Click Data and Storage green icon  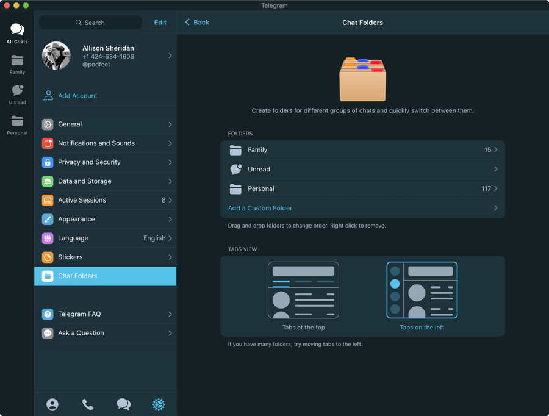48,181
